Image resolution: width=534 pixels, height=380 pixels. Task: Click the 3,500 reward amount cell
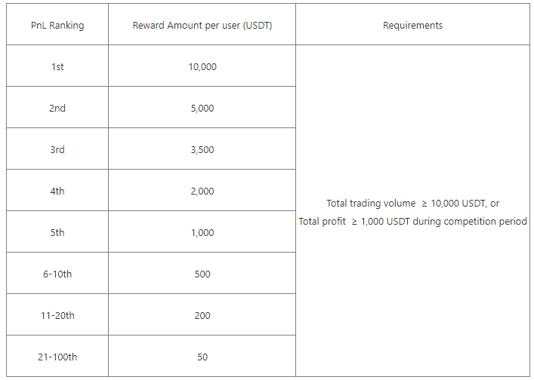pos(202,150)
